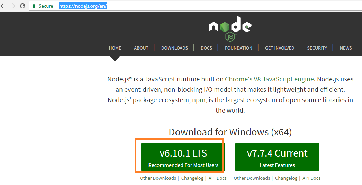Reload the page with refresh icon

[x=22, y=6]
